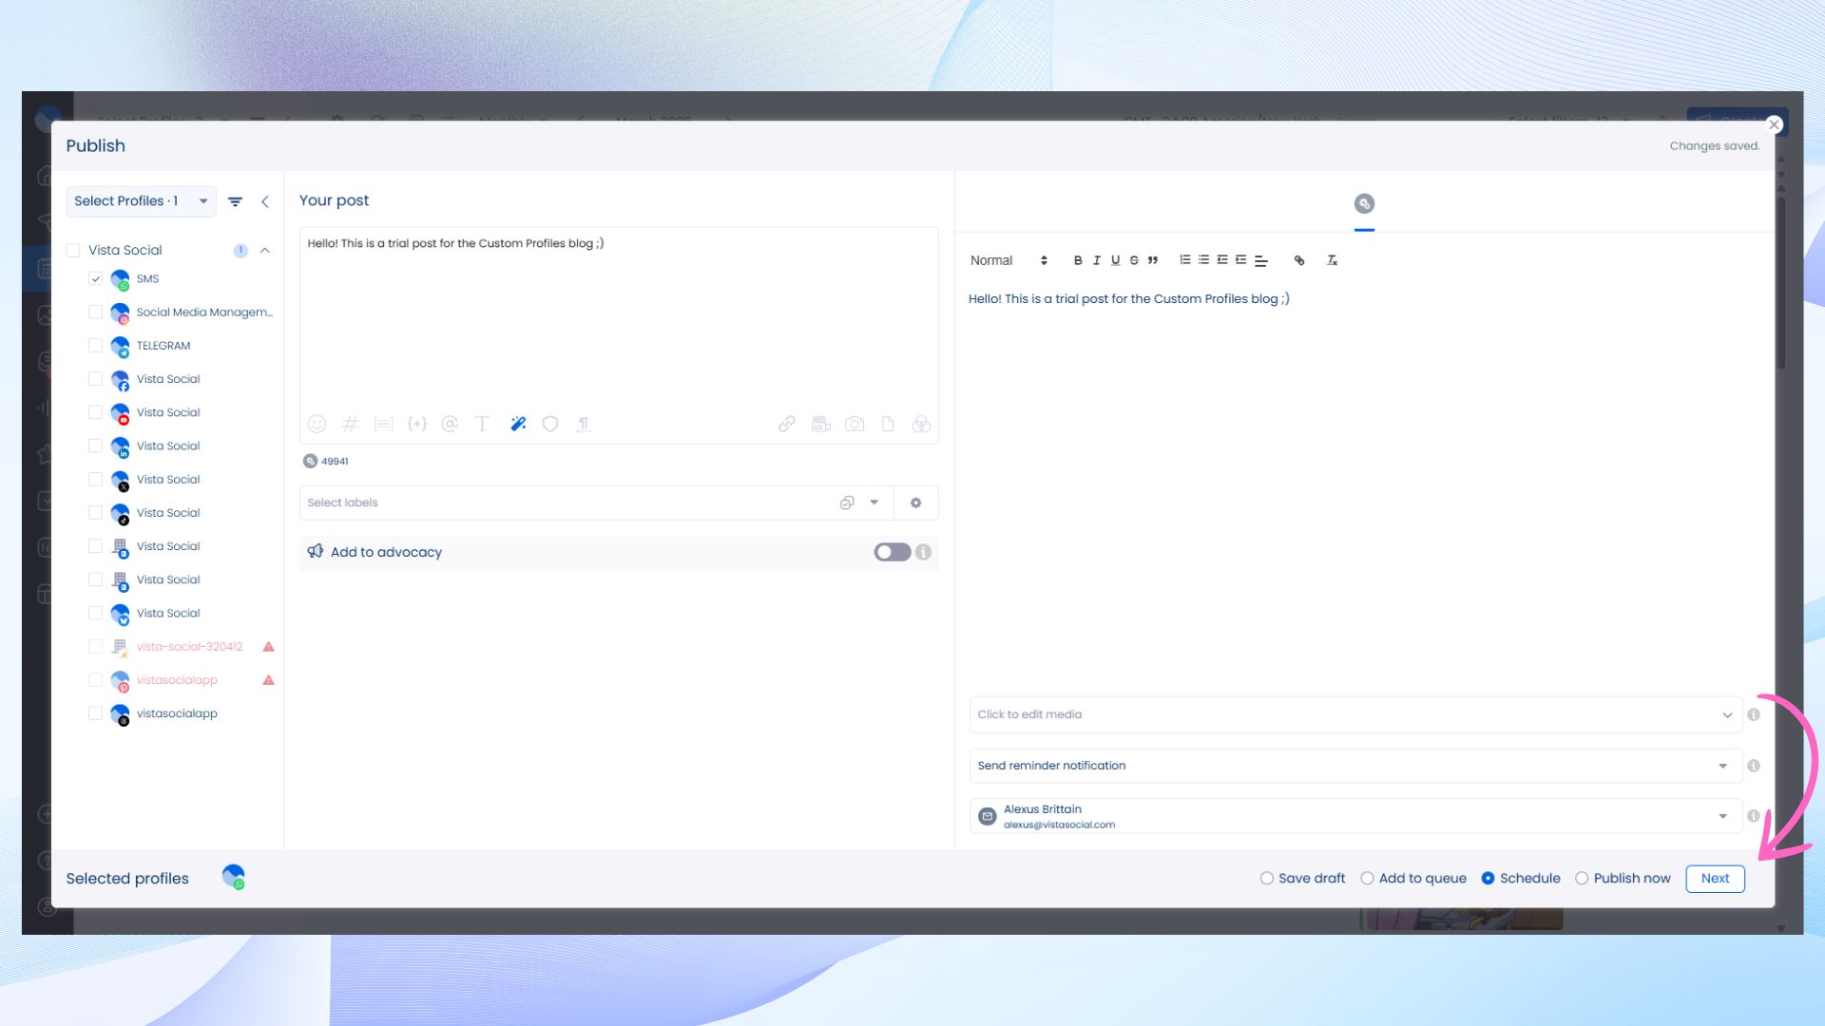1825x1026 pixels.
Task: Select the Publish now radio option
Action: (1582, 879)
